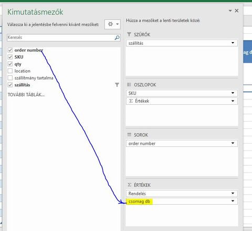Image resolution: width=252 pixels, height=231 pixels.
Task: Open dropdown of Értékek in OSZLOPOK
Action: coord(233,101)
